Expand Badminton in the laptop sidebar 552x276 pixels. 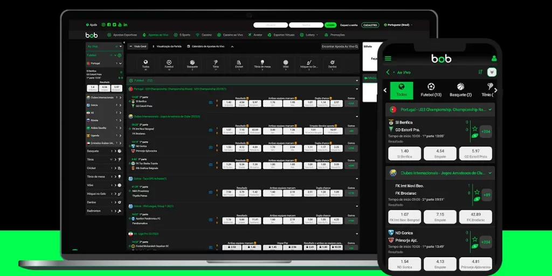point(115,211)
